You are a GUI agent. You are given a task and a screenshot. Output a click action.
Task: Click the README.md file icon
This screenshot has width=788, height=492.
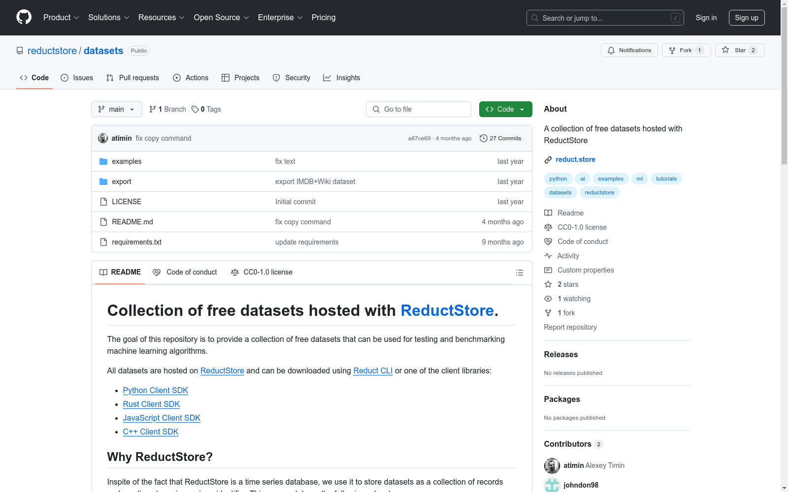[x=103, y=222]
